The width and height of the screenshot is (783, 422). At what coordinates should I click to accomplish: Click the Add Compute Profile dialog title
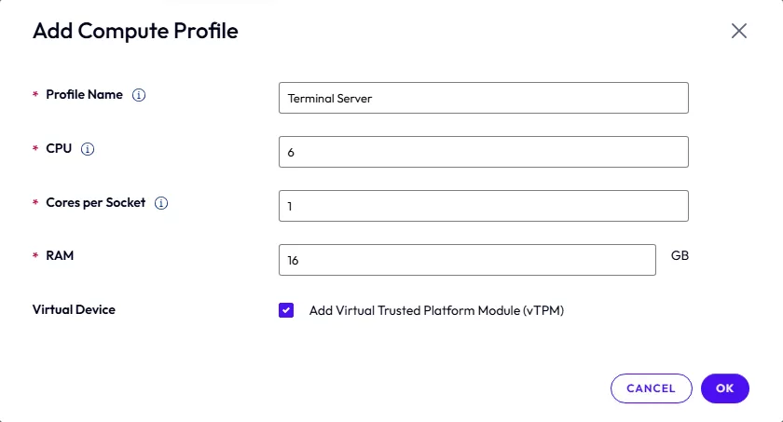[135, 31]
